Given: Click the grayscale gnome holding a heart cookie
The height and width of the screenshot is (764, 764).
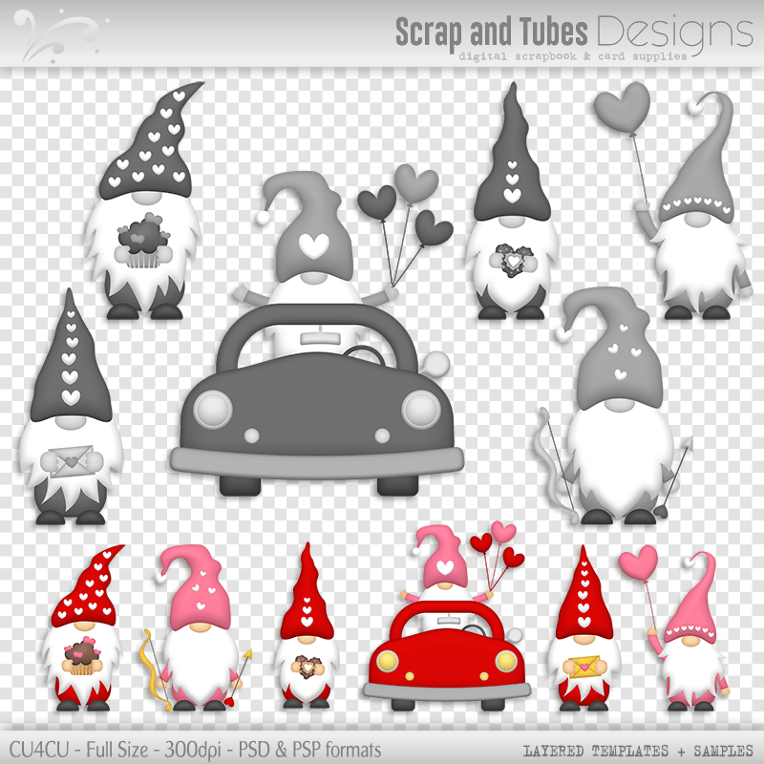Looking at the screenshot, I should point(512,201).
